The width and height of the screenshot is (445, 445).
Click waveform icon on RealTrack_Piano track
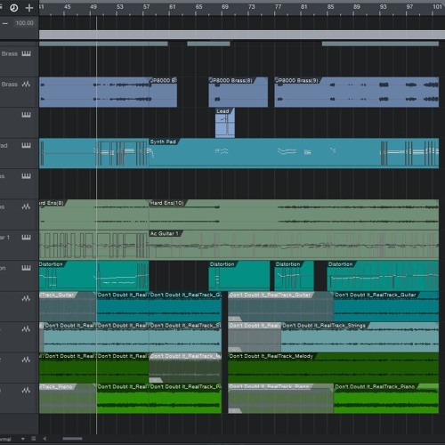(26, 391)
